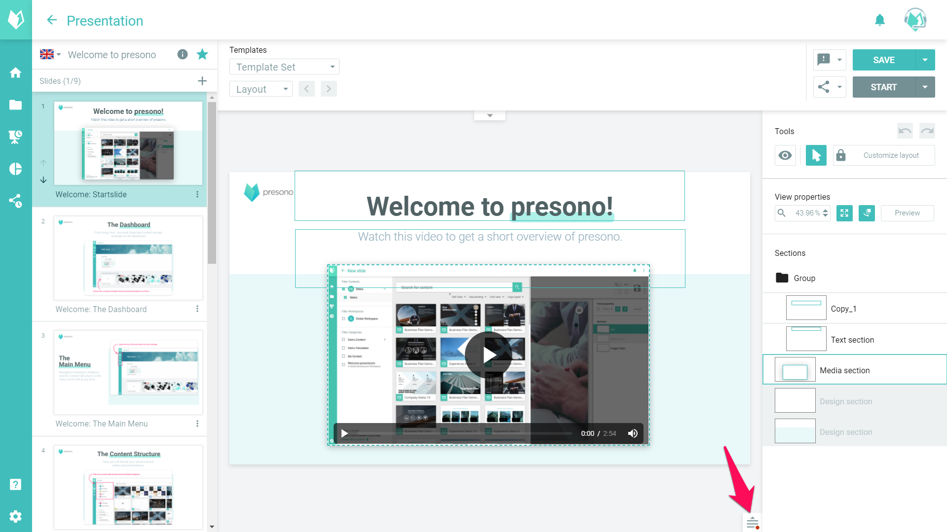
Task: Add a new slide with plus icon
Action: pyautogui.click(x=202, y=81)
